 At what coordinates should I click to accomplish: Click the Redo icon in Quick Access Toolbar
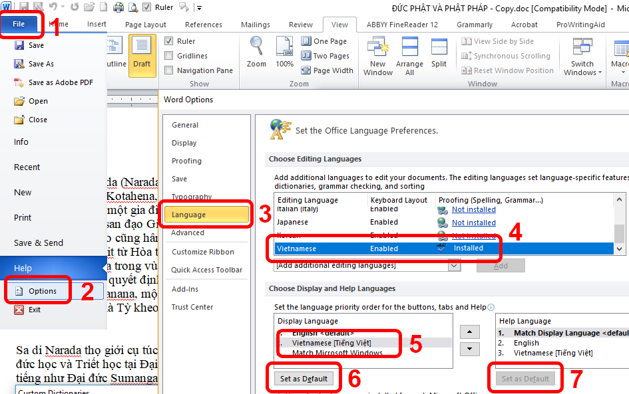point(75,7)
